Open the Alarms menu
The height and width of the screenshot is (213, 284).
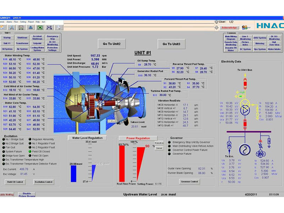(x=9, y=22)
